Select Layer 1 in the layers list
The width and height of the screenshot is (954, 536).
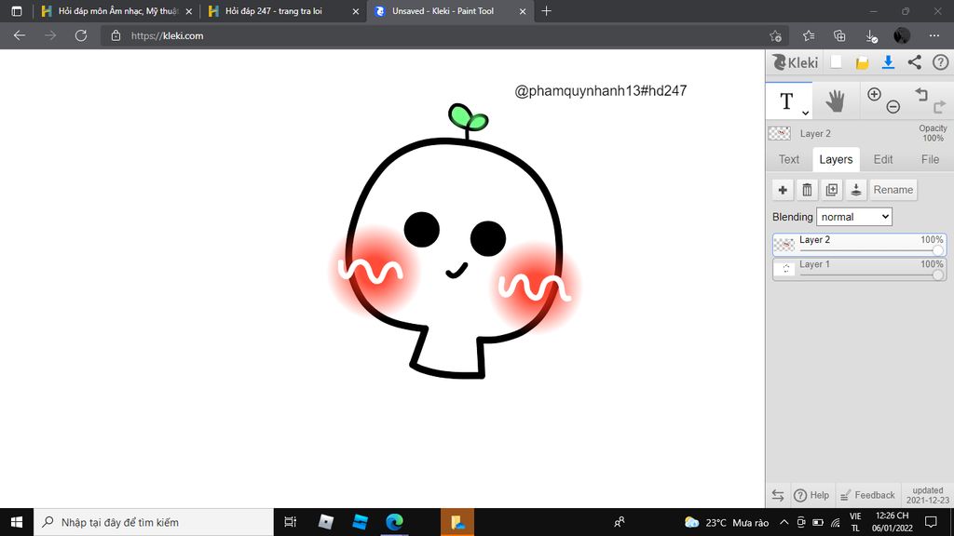pyautogui.click(x=859, y=269)
